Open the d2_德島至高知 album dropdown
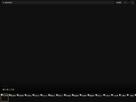The image size is (136, 102). coord(58,3)
